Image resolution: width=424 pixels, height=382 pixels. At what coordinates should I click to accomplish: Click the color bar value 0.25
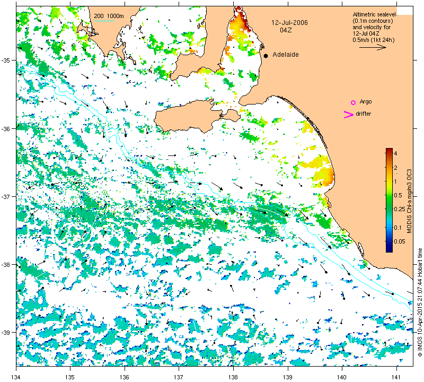tap(400, 209)
